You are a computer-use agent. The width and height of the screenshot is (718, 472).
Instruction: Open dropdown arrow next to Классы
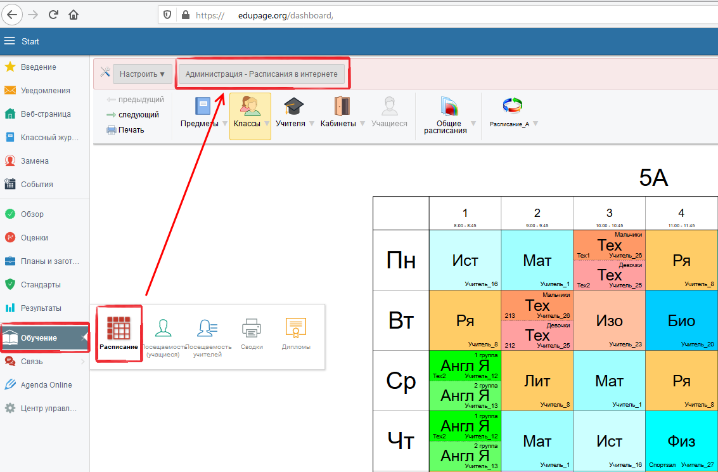(x=266, y=124)
